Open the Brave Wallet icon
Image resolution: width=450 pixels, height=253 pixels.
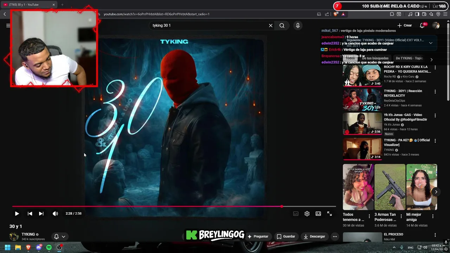(x=424, y=14)
